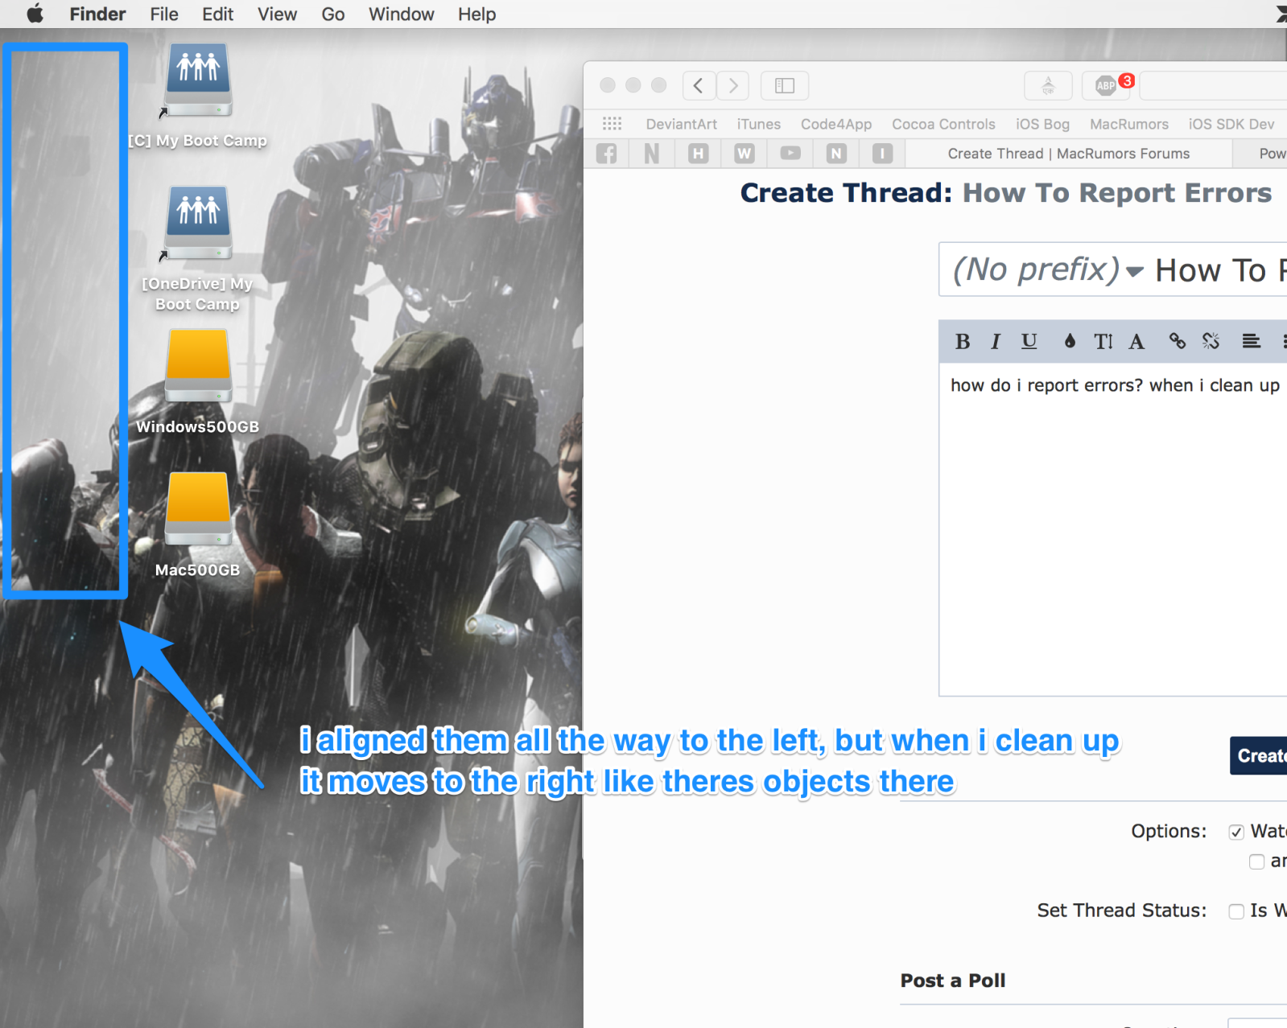Go forward with Safari's forward arrow

732,85
